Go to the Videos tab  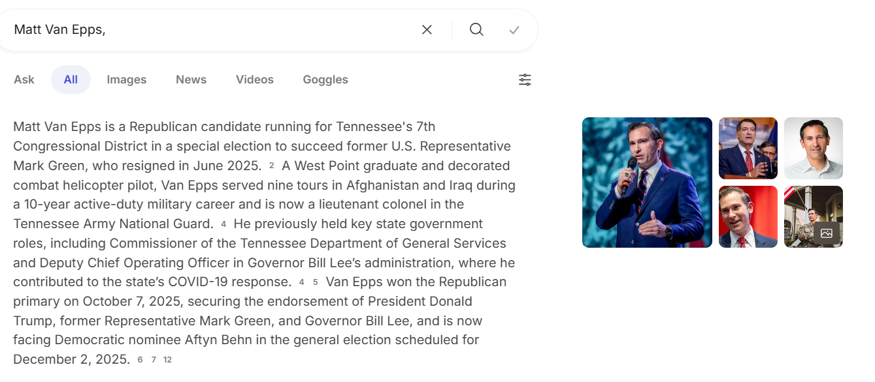(x=255, y=80)
